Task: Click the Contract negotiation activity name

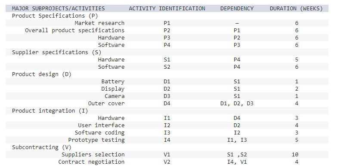Action: pos(91,162)
